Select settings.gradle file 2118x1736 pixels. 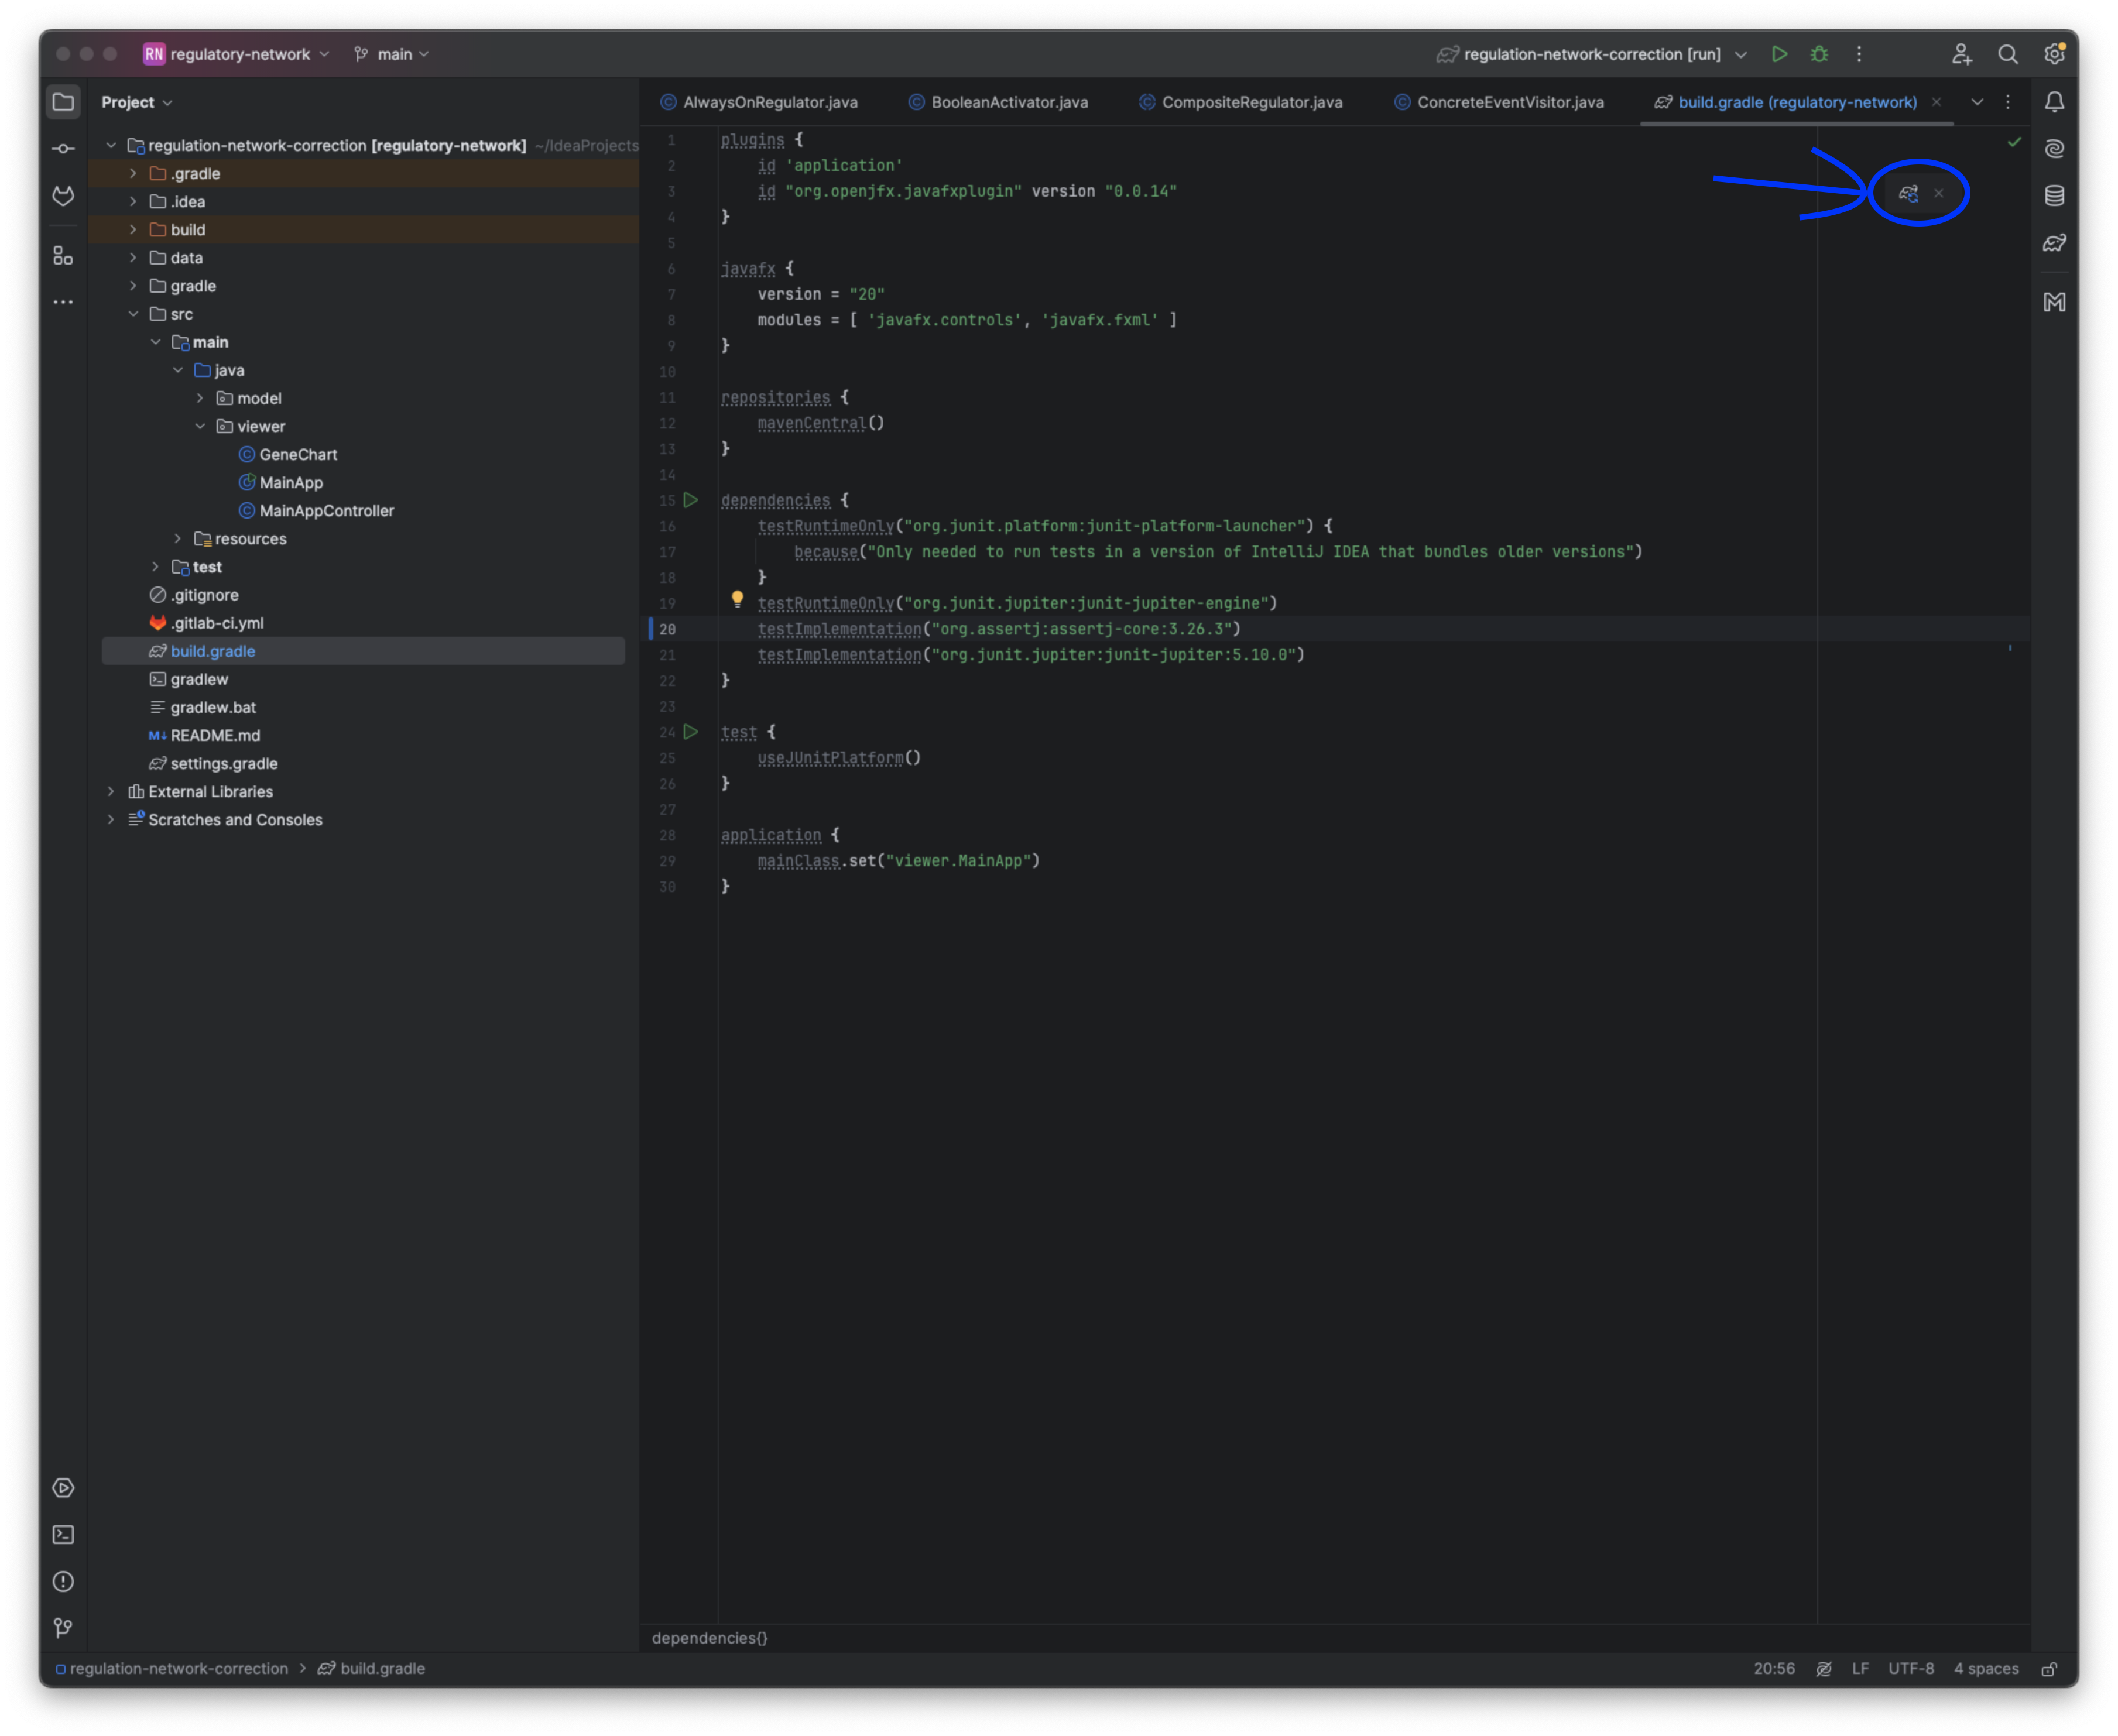point(224,763)
